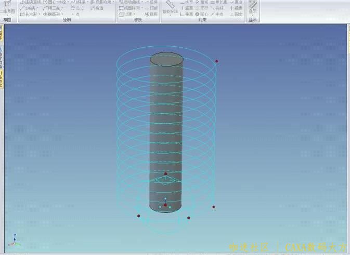Click the 公式 formula curve tool
Screen dimensions: 350x255
point(76,8)
